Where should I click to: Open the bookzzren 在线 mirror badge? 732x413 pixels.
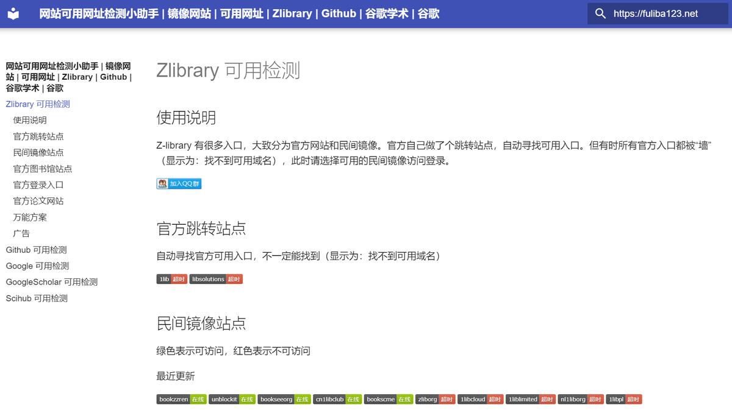182,400
